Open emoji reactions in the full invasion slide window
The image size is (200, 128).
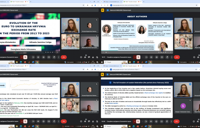point(156,121)
